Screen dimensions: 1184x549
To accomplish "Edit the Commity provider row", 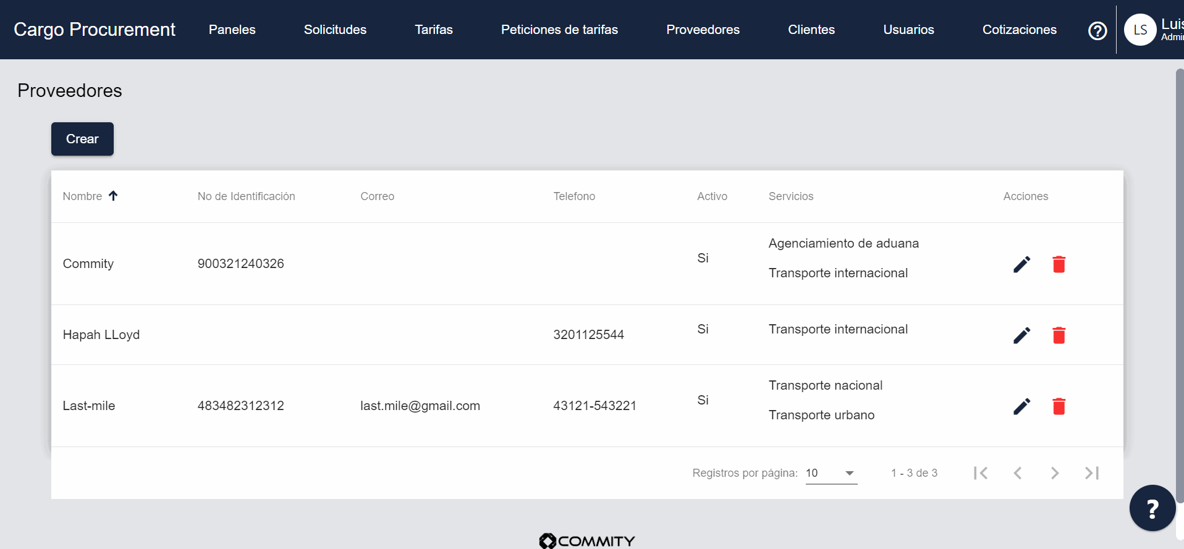I will click(1021, 264).
